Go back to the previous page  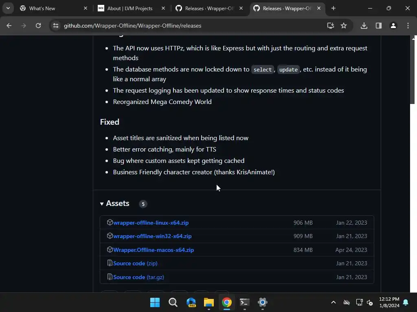tap(9, 26)
